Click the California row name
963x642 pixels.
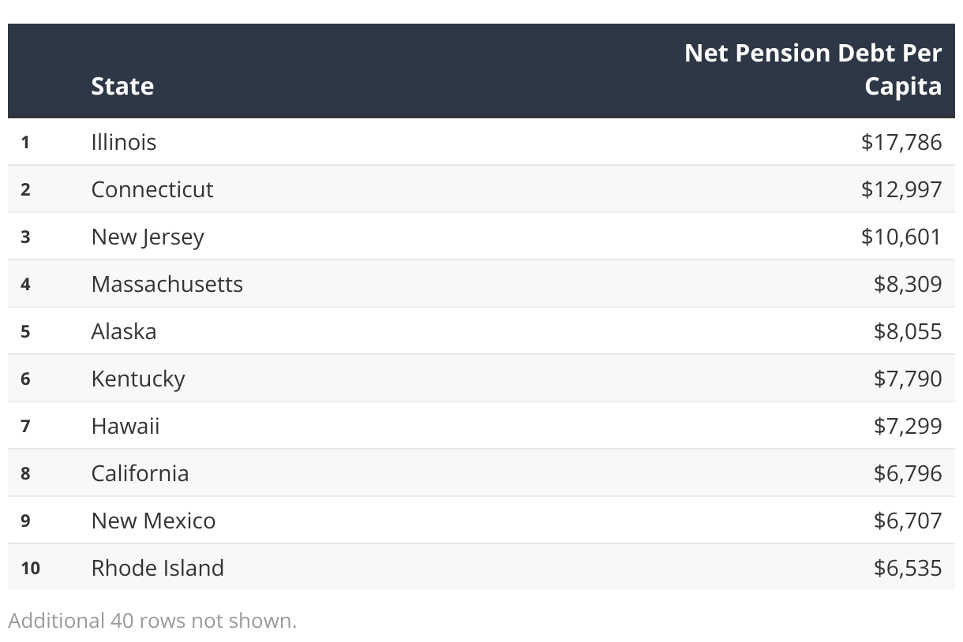(140, 473)
